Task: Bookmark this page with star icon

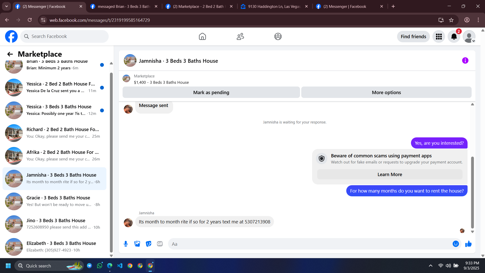Action: point(451,20)
